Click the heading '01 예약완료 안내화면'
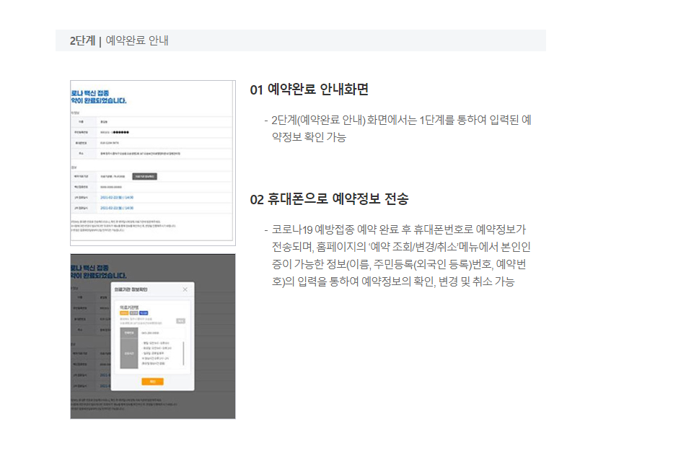Screen dimensions: 686x472 coord(309,89)
